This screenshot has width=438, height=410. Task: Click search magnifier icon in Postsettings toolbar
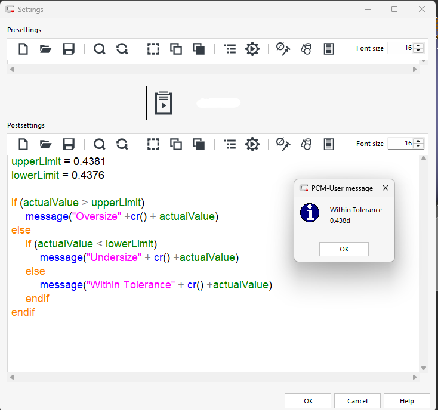pyautogui.click(x=100, y=144)
